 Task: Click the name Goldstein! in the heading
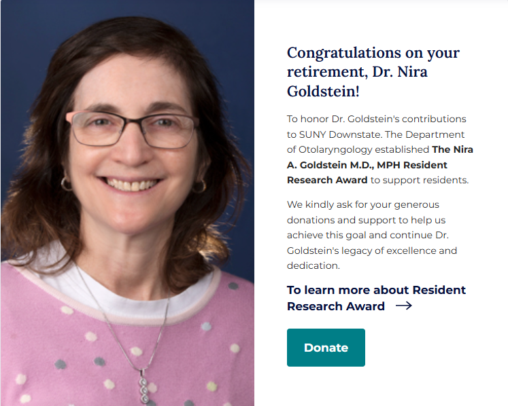point(323,91)
